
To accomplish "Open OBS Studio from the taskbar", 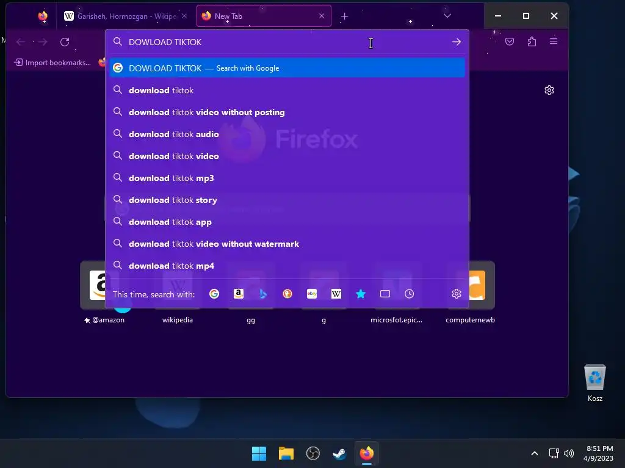I will click(x=313, y=453).
